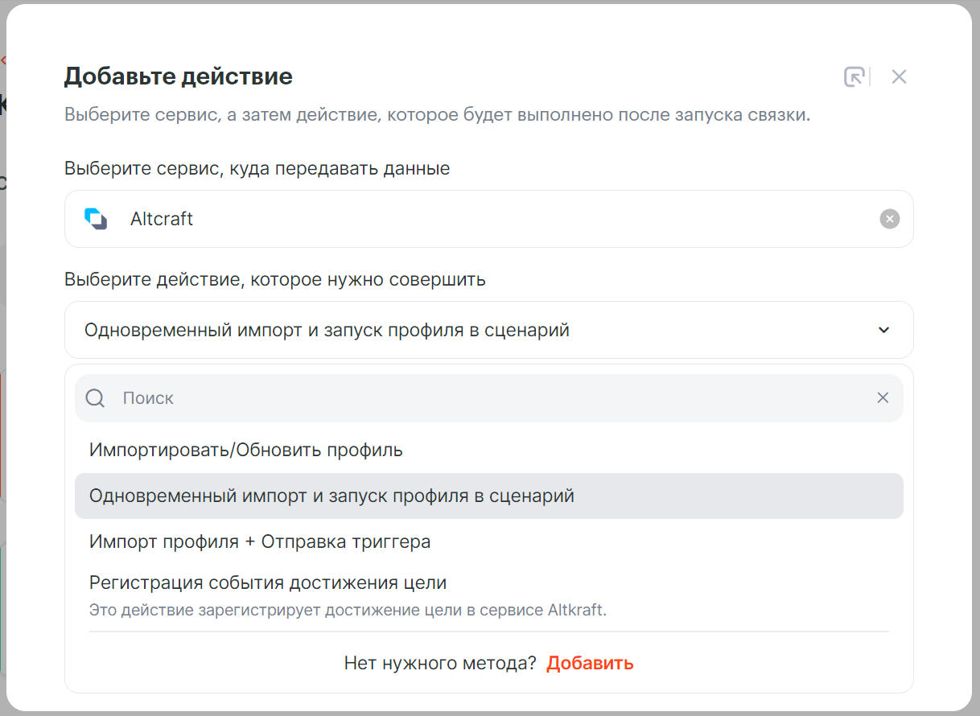Click the Нет нужного метода? text
The width and height of the screenshot is (980, 716).
tap(440, 664)
